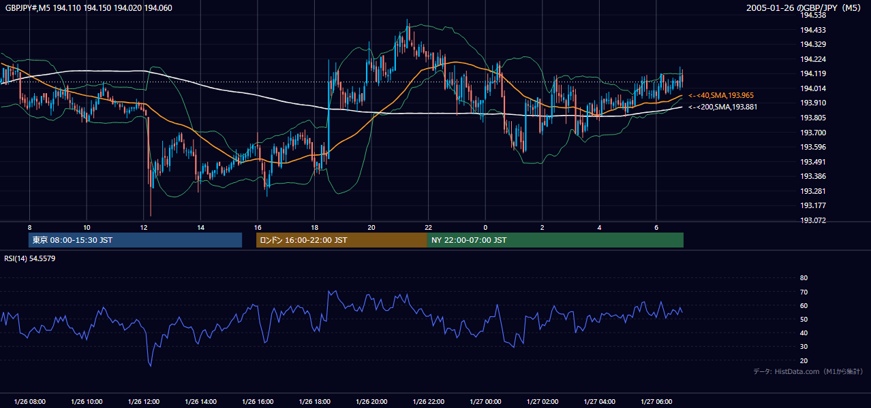Click RSI scale value 40
871x408 pixels.
point(804,333)
